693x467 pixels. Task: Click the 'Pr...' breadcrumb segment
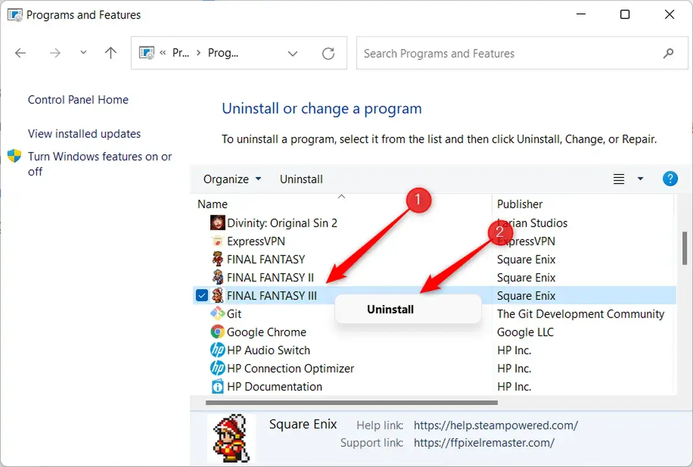[181, 53]
